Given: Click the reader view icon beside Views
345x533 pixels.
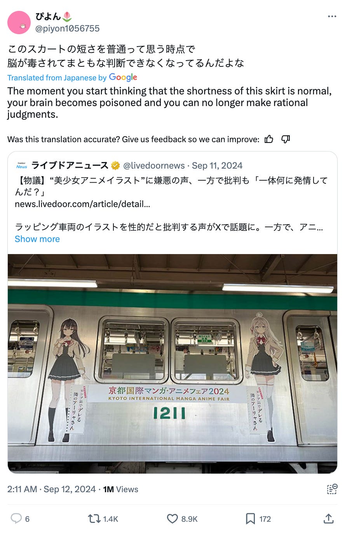Looking at the screenshot, I should (332, 489).
